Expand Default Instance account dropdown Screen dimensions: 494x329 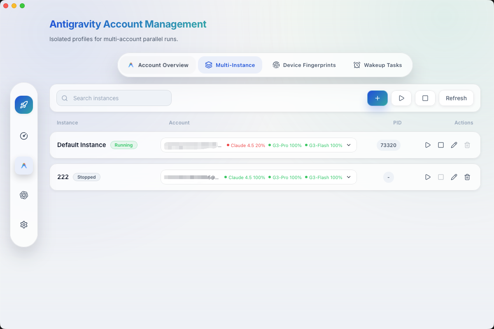(x=349, y=145)
